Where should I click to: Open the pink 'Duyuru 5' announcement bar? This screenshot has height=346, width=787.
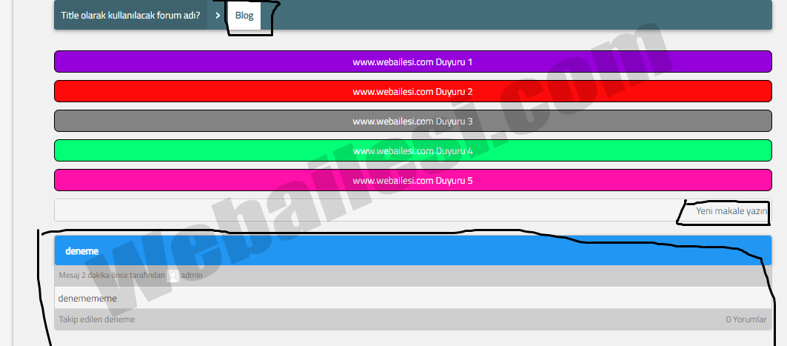pos(412,180)
